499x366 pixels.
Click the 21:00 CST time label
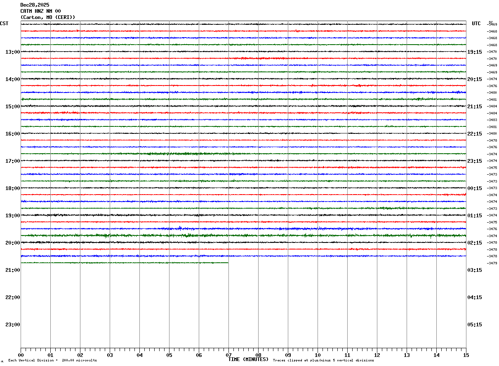[x=12, y=270]
